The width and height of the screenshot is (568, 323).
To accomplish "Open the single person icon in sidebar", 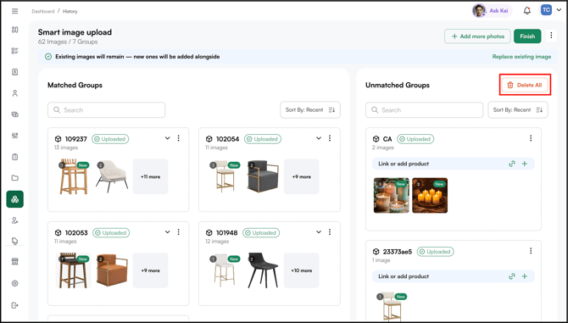I will click(x=15, y=93).
